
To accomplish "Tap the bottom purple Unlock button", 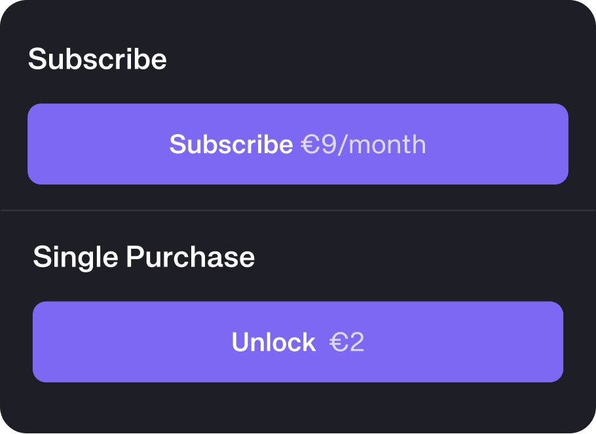I will 297,342.
